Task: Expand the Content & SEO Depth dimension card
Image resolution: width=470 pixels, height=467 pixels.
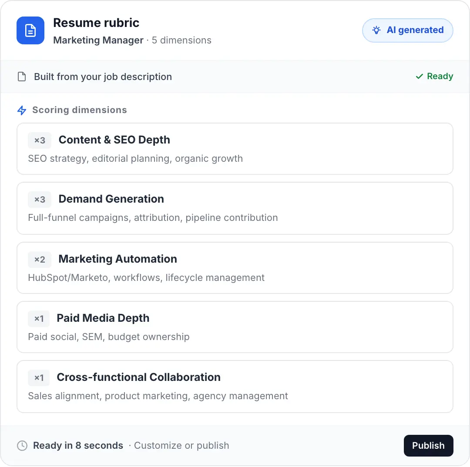Action: click(235, 148)
